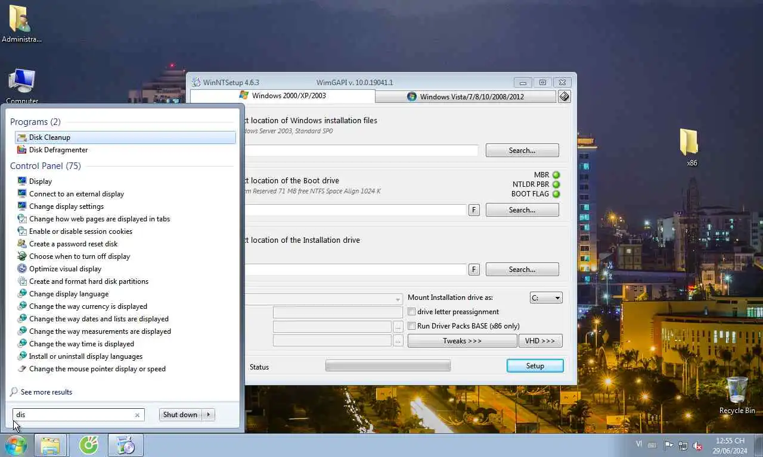Click the network tray icon

click(683, 445)
